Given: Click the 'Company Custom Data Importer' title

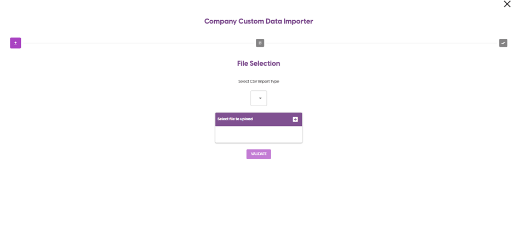Looking at the screenshot, I should (x=259, y=21).
